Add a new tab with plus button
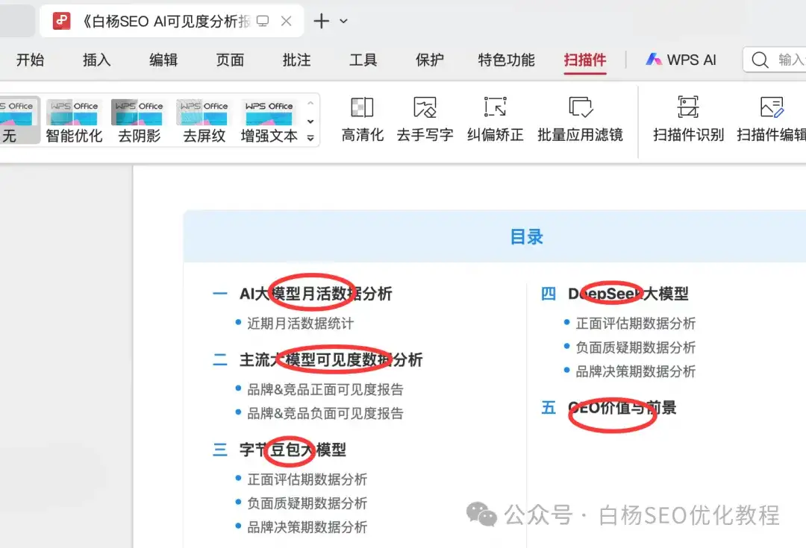 321,21
